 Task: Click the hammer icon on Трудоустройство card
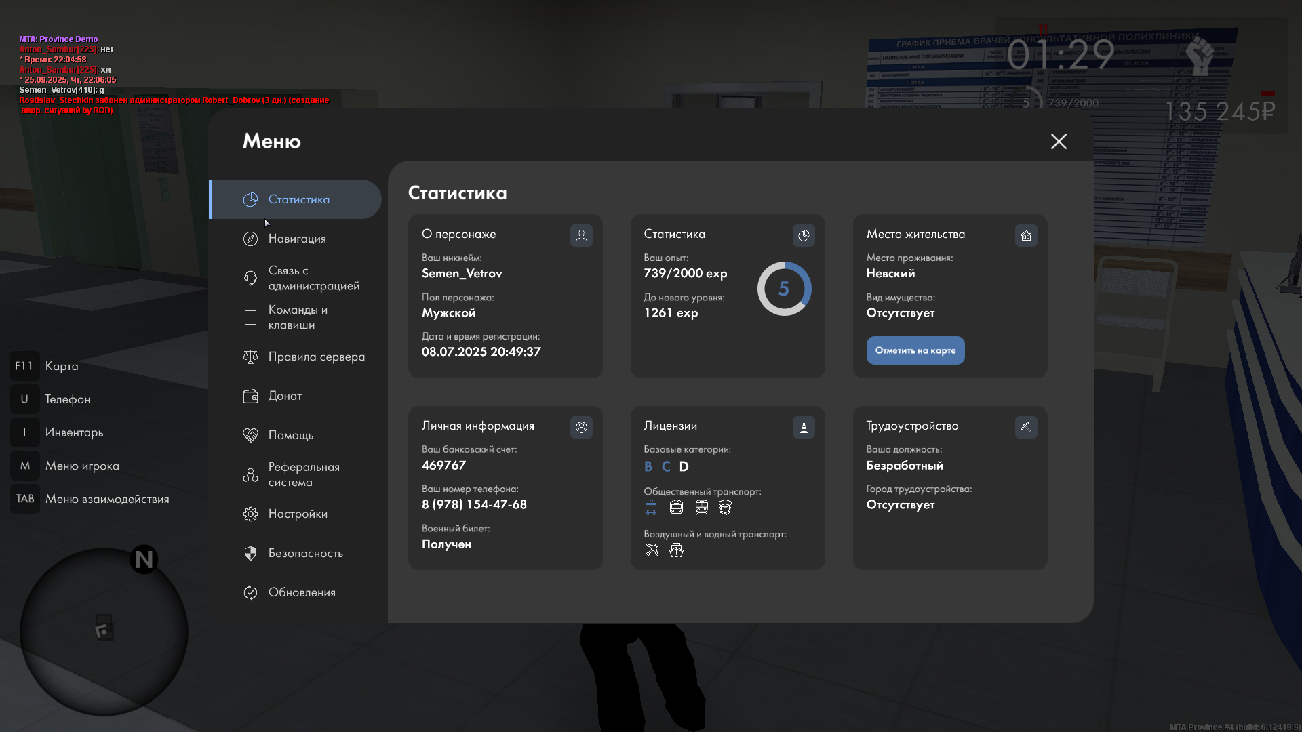point(1026,427)
